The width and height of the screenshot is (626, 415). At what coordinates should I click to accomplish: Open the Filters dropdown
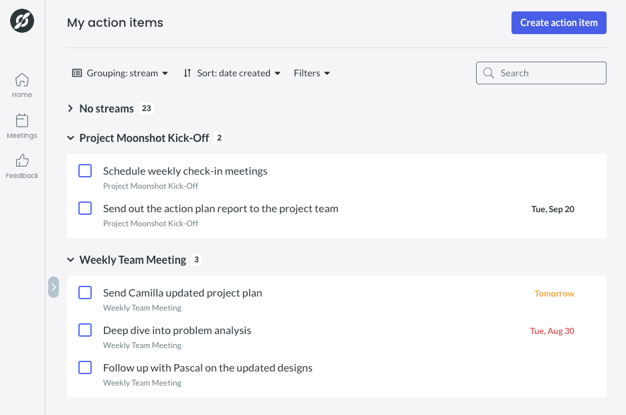[312, 73]
